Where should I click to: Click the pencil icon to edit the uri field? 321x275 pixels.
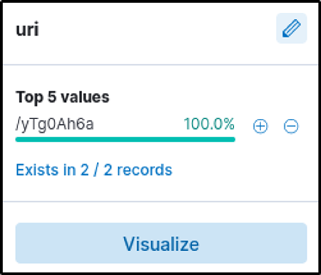(291, 28)
